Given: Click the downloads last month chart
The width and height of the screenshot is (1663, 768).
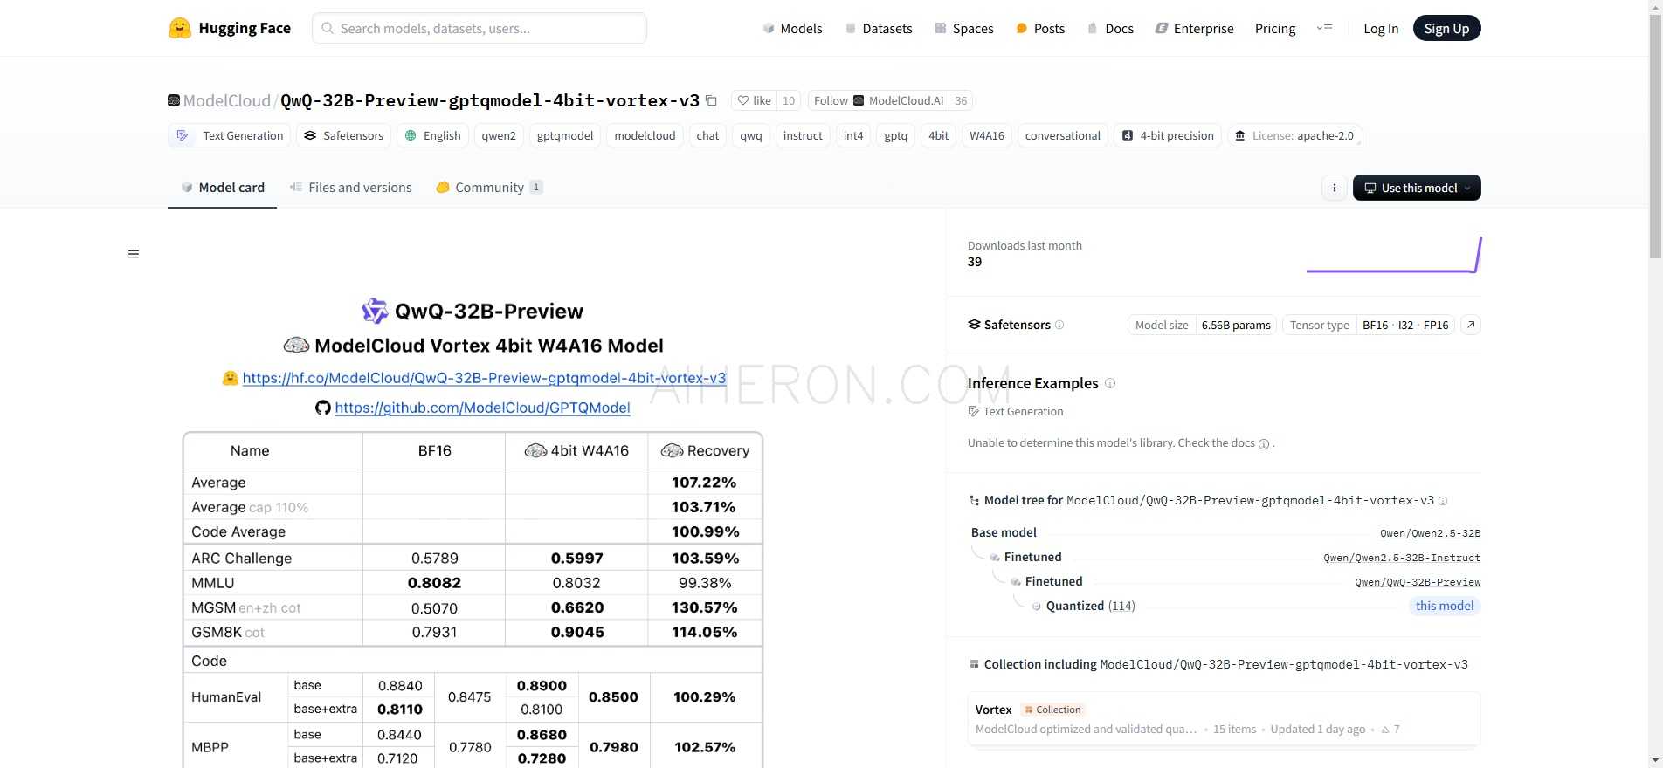Looking at the screenshot, I should [1394, 254].
